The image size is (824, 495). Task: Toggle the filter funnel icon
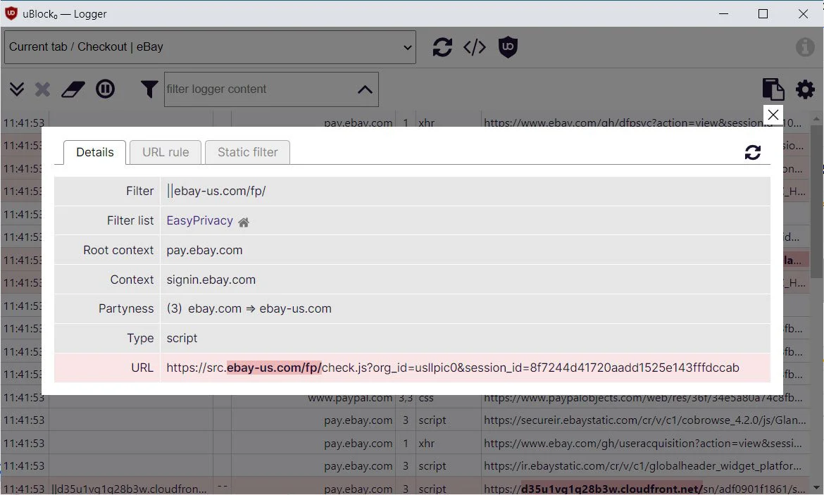pyautogui.click(x=149, y=89)
